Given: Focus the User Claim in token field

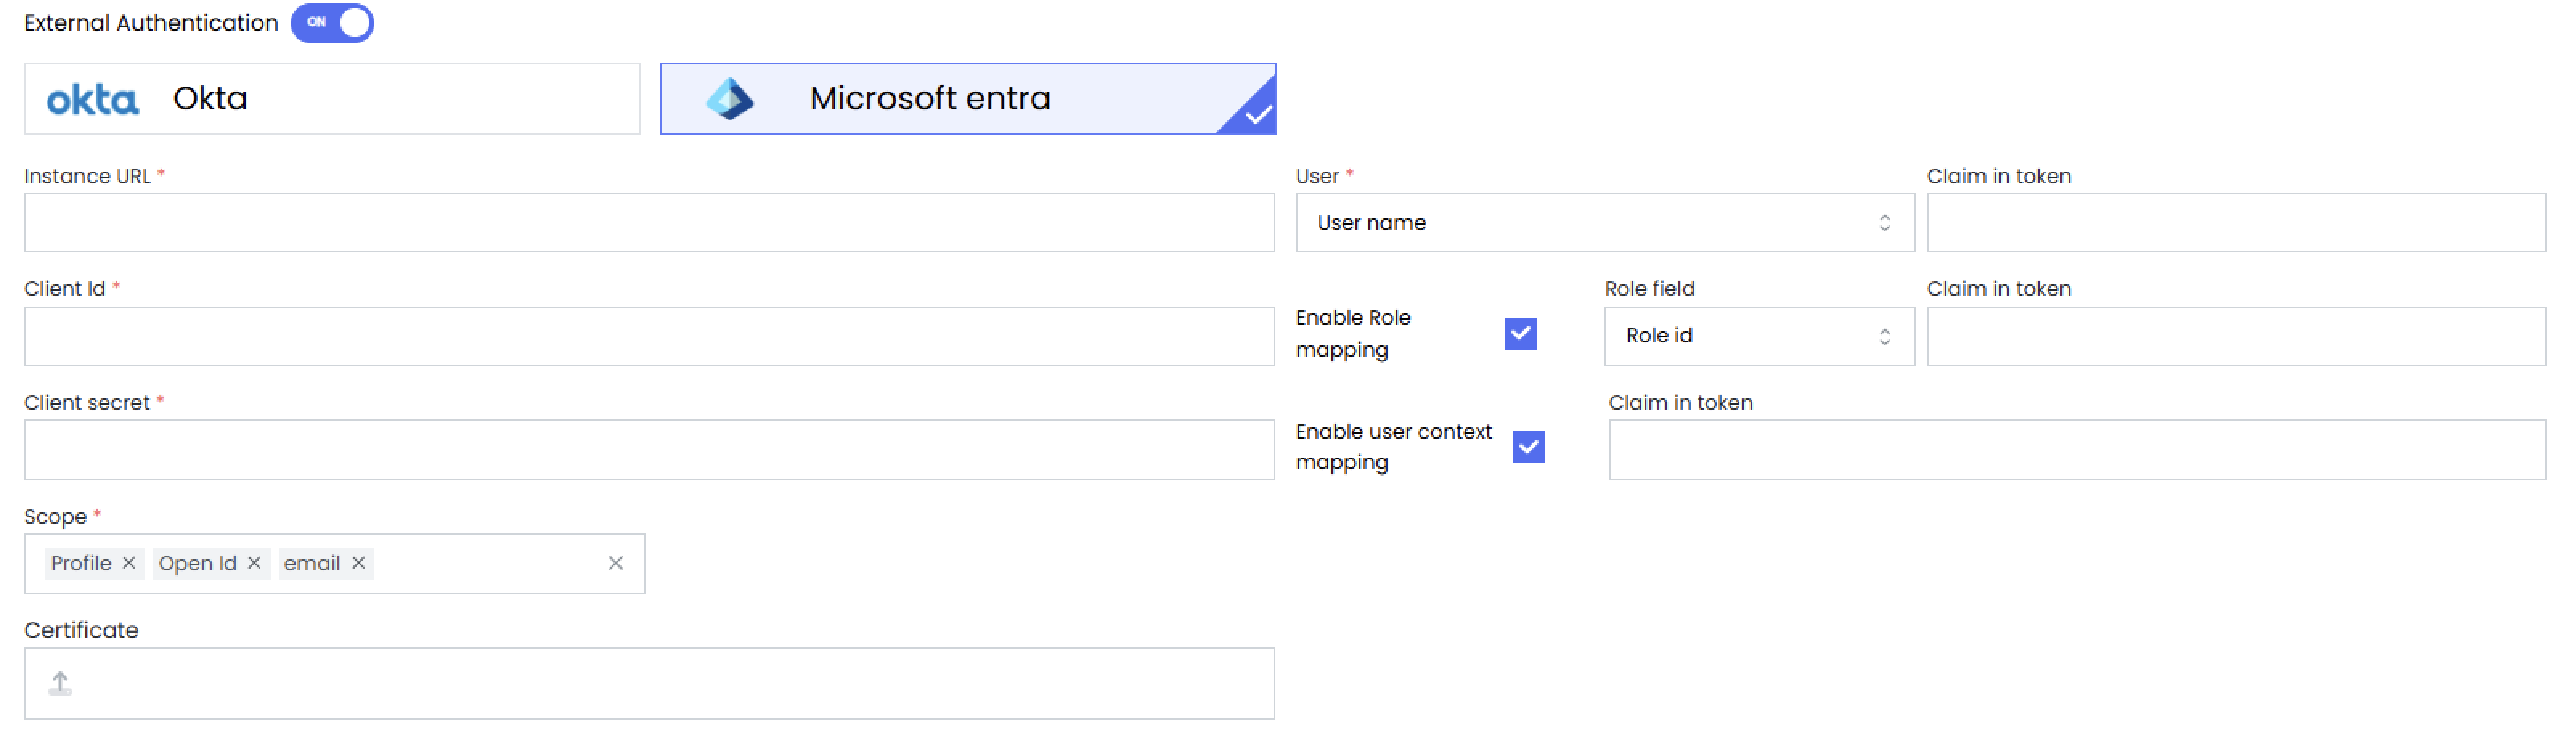Looking at the screenshot, I should click(x=2236, y=223).
